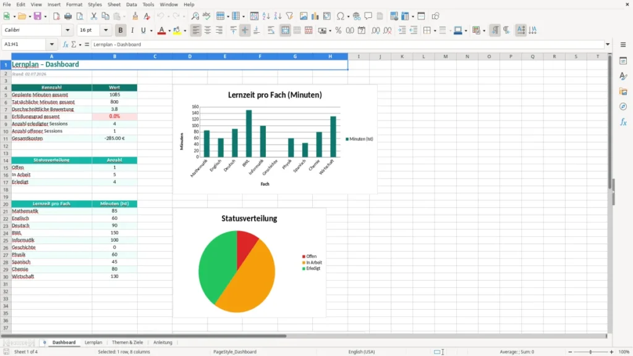This screenshot has height=356, width=633.
Task: Run the spelling check
Action: [x=206, y=16]
